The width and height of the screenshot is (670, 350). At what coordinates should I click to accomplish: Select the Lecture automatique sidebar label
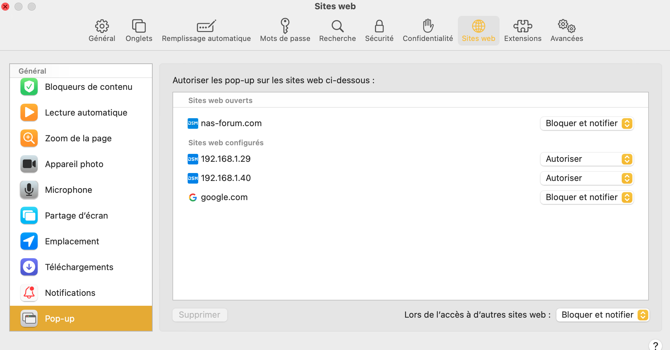86,113
